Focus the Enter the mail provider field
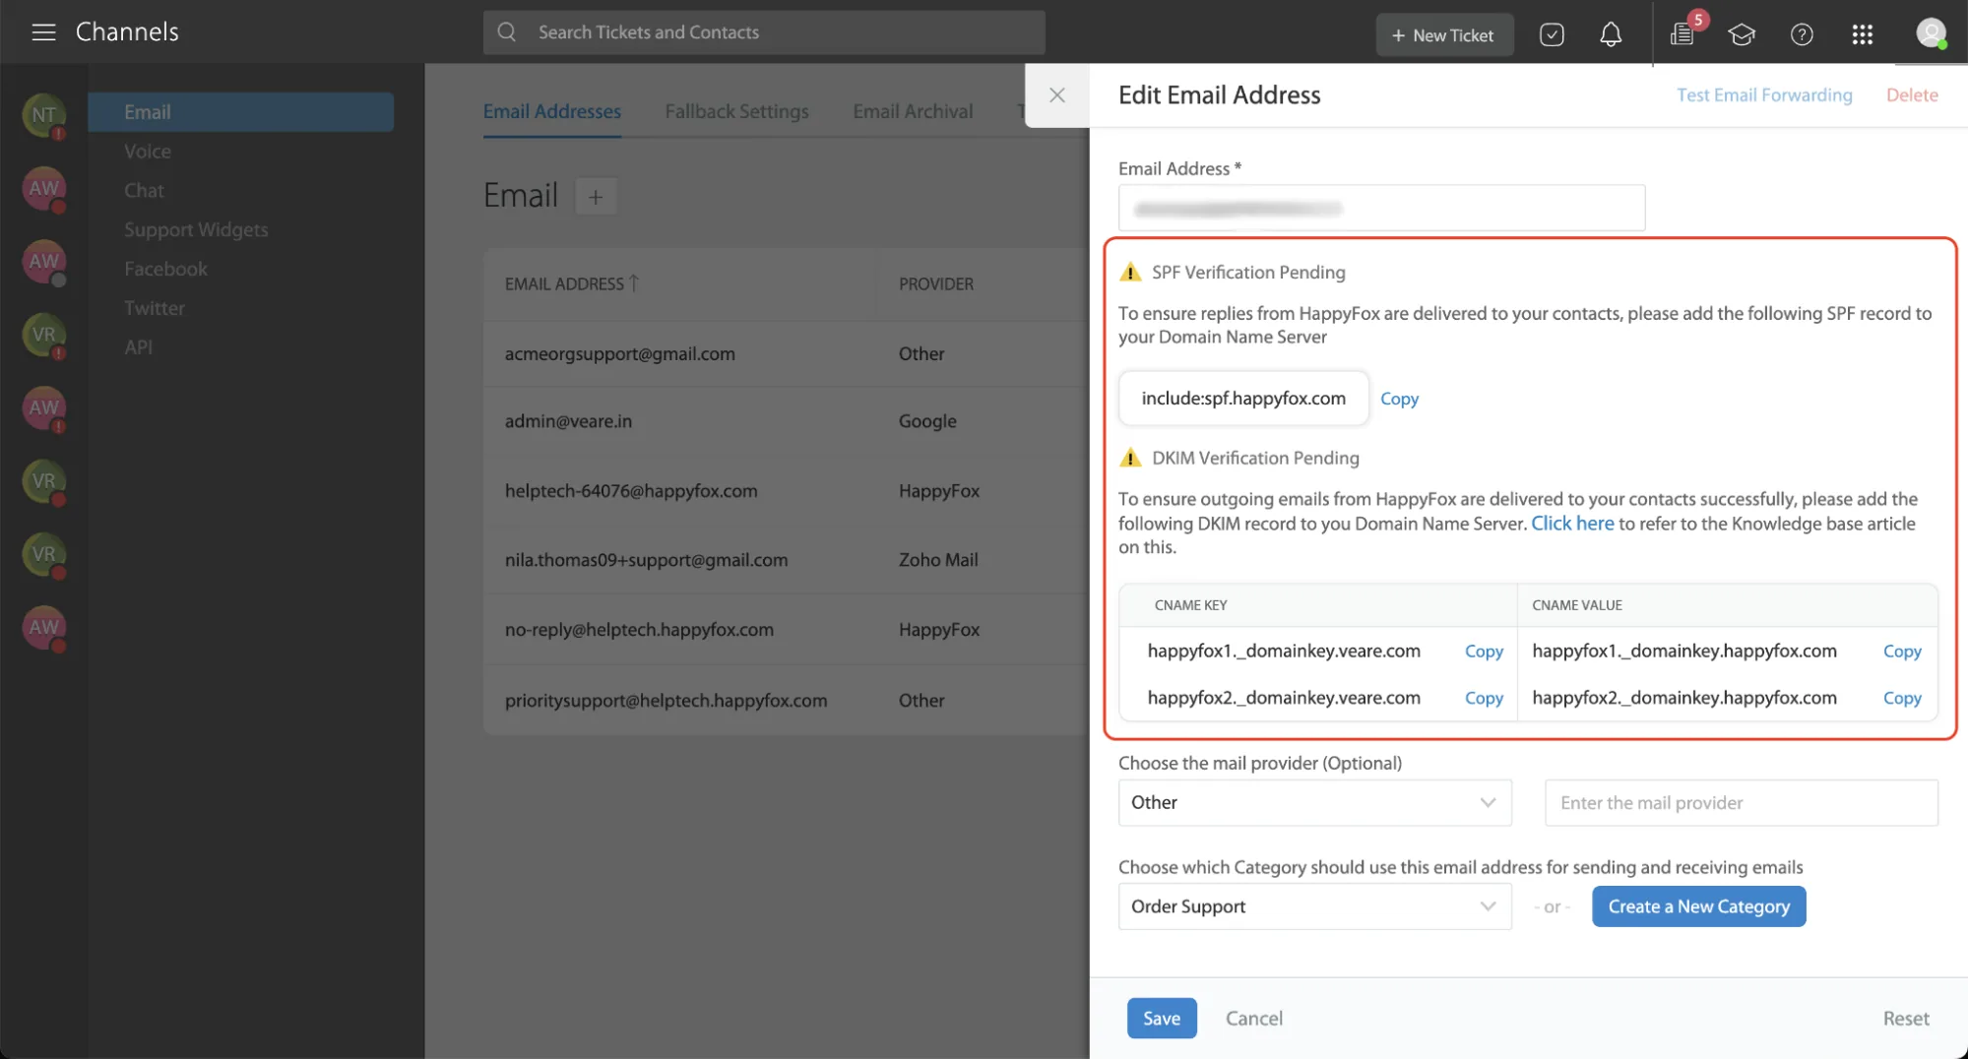1968x1059 pixels. coord(1742,803)
